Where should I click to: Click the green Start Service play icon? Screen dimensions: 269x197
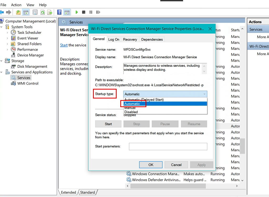point(77,12)
